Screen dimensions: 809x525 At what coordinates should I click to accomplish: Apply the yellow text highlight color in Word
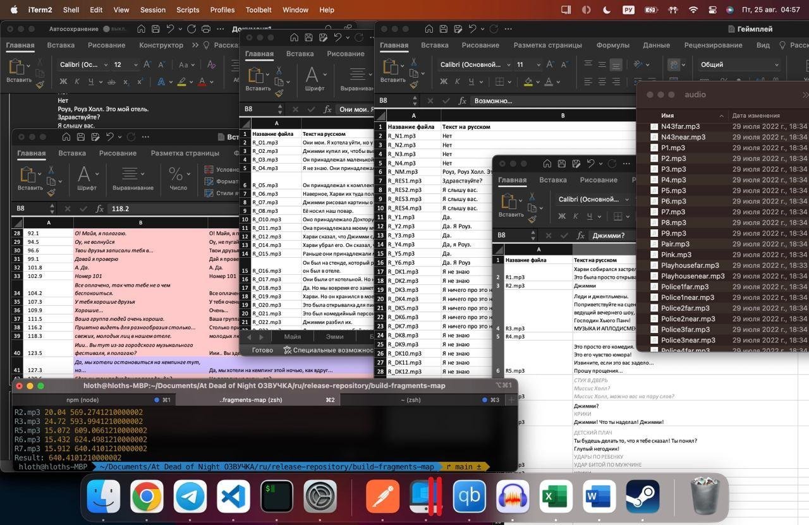[182, 81]
